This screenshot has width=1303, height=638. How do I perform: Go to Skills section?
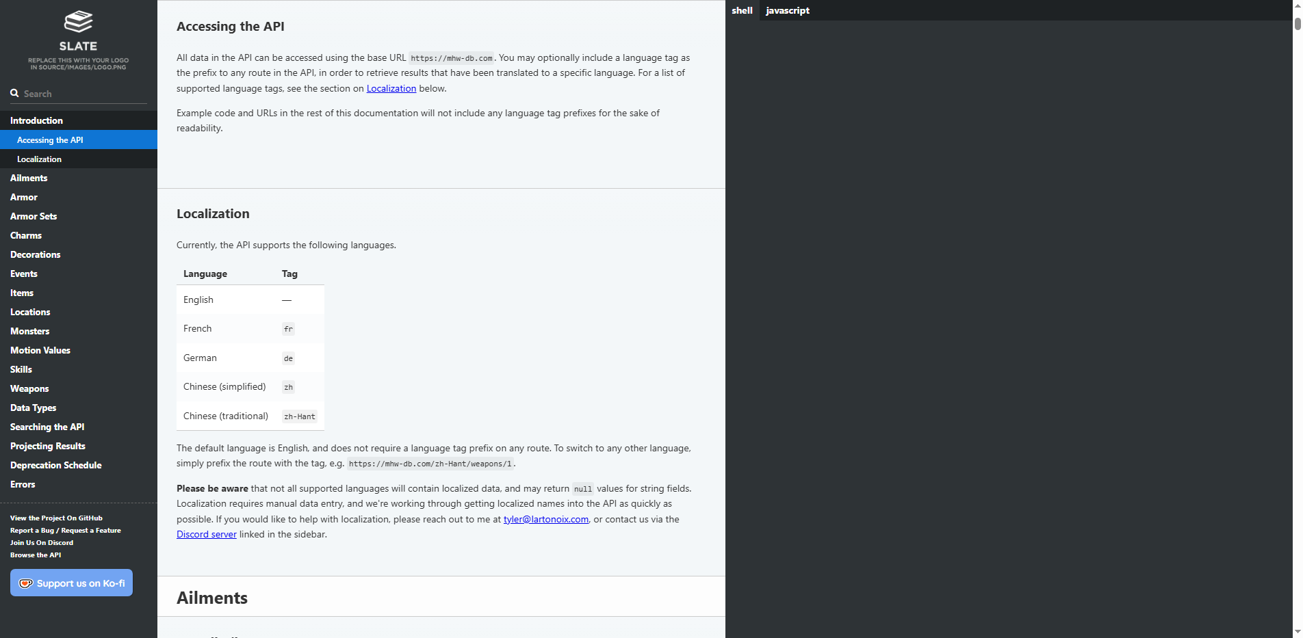pos(79,369)
